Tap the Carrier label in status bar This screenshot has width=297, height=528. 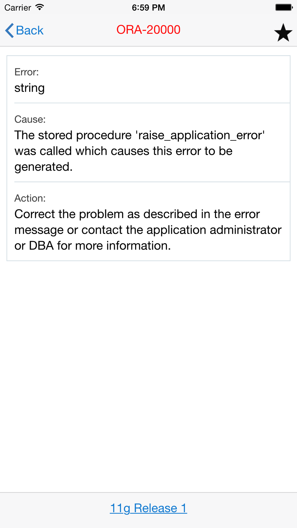pos(18,7)
